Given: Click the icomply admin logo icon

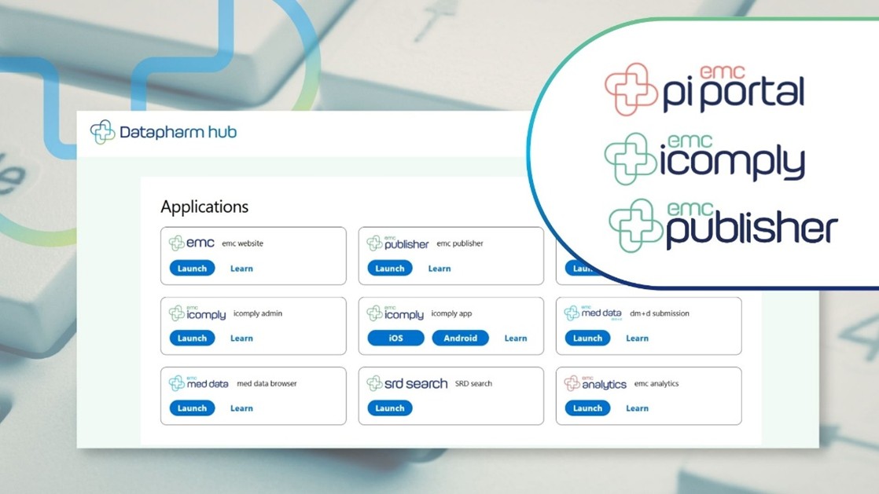Looking at the screenshot, I should coord(177,313).
